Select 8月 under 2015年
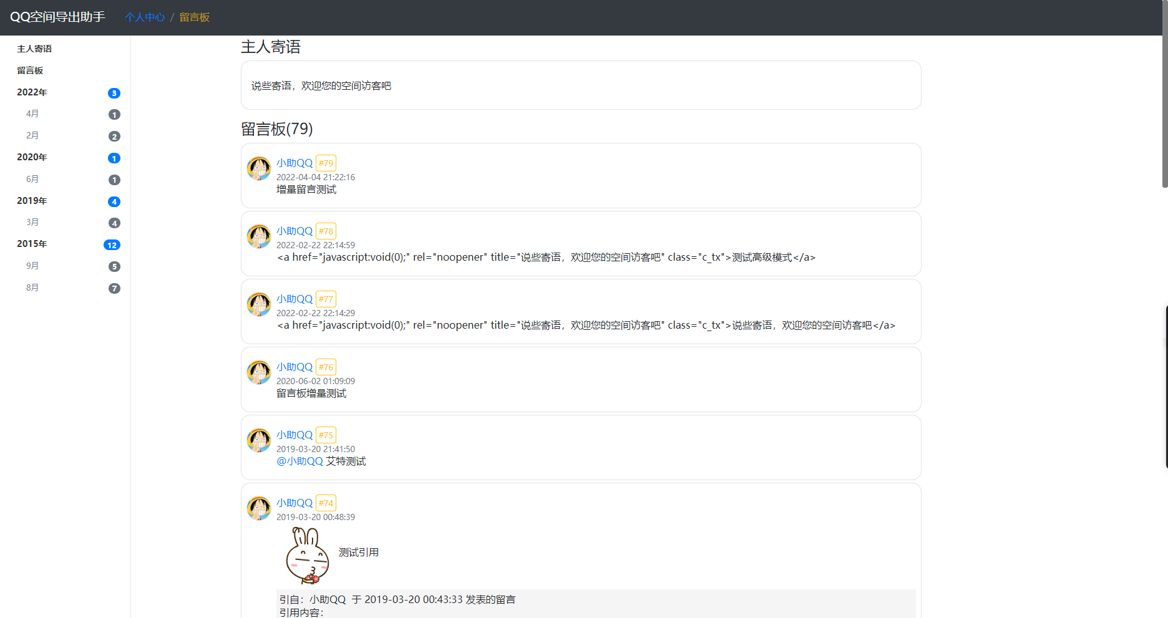 tap(32, 287)
